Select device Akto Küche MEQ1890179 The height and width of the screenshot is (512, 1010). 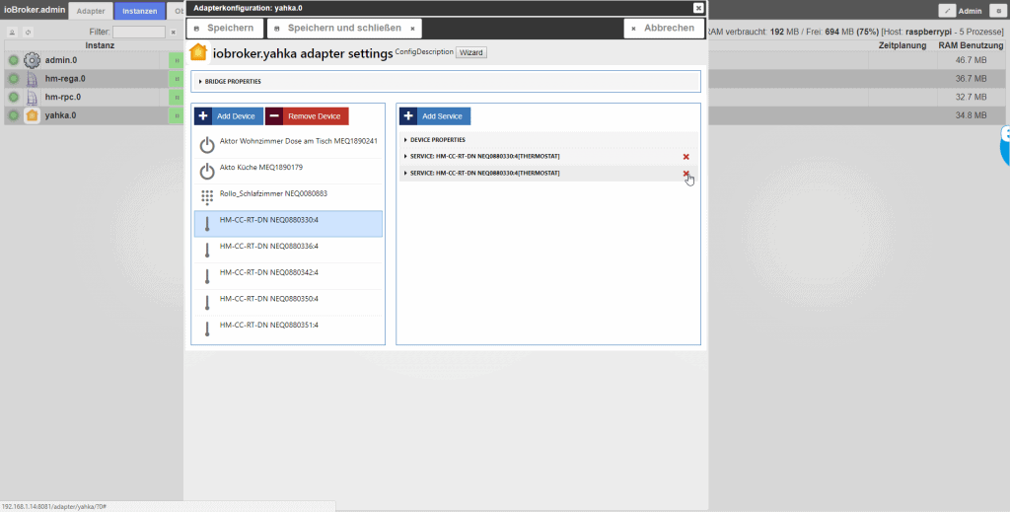point(288,172)
